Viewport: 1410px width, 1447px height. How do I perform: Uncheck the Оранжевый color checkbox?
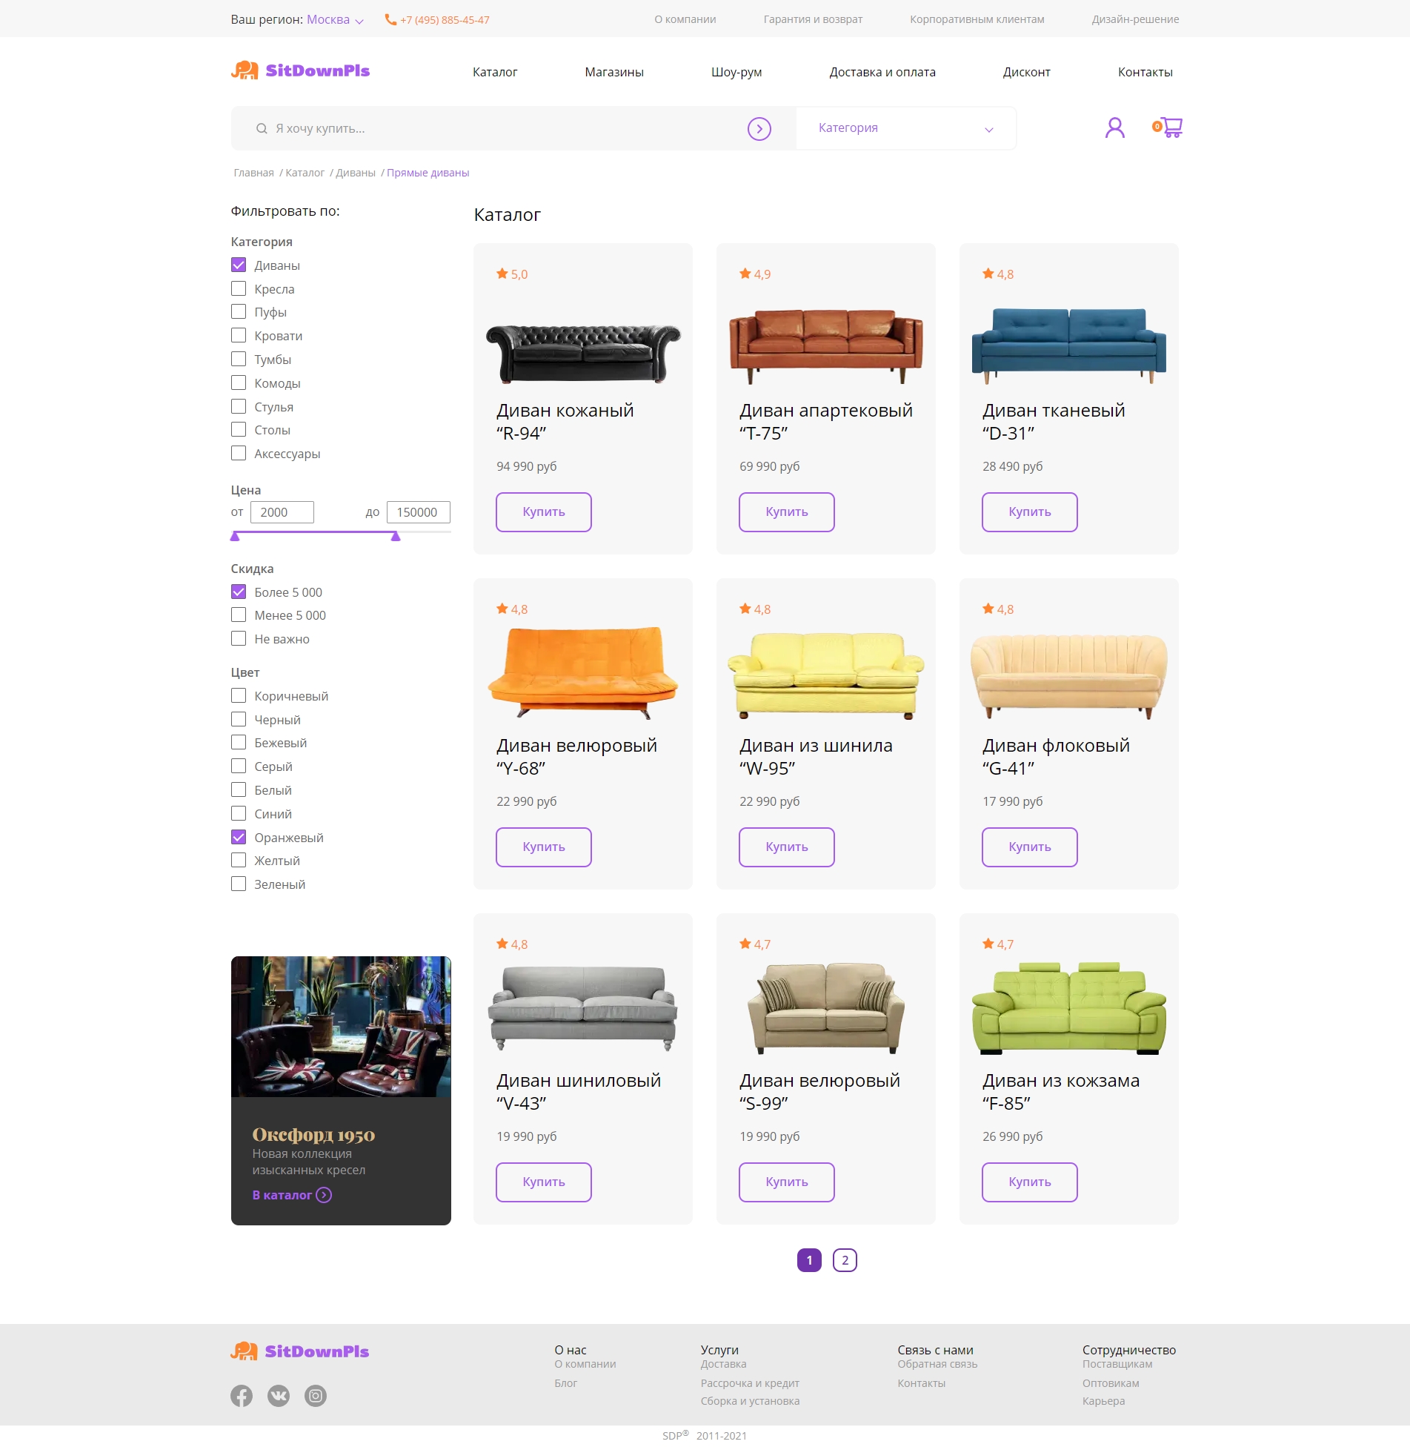tap(239, 837)
